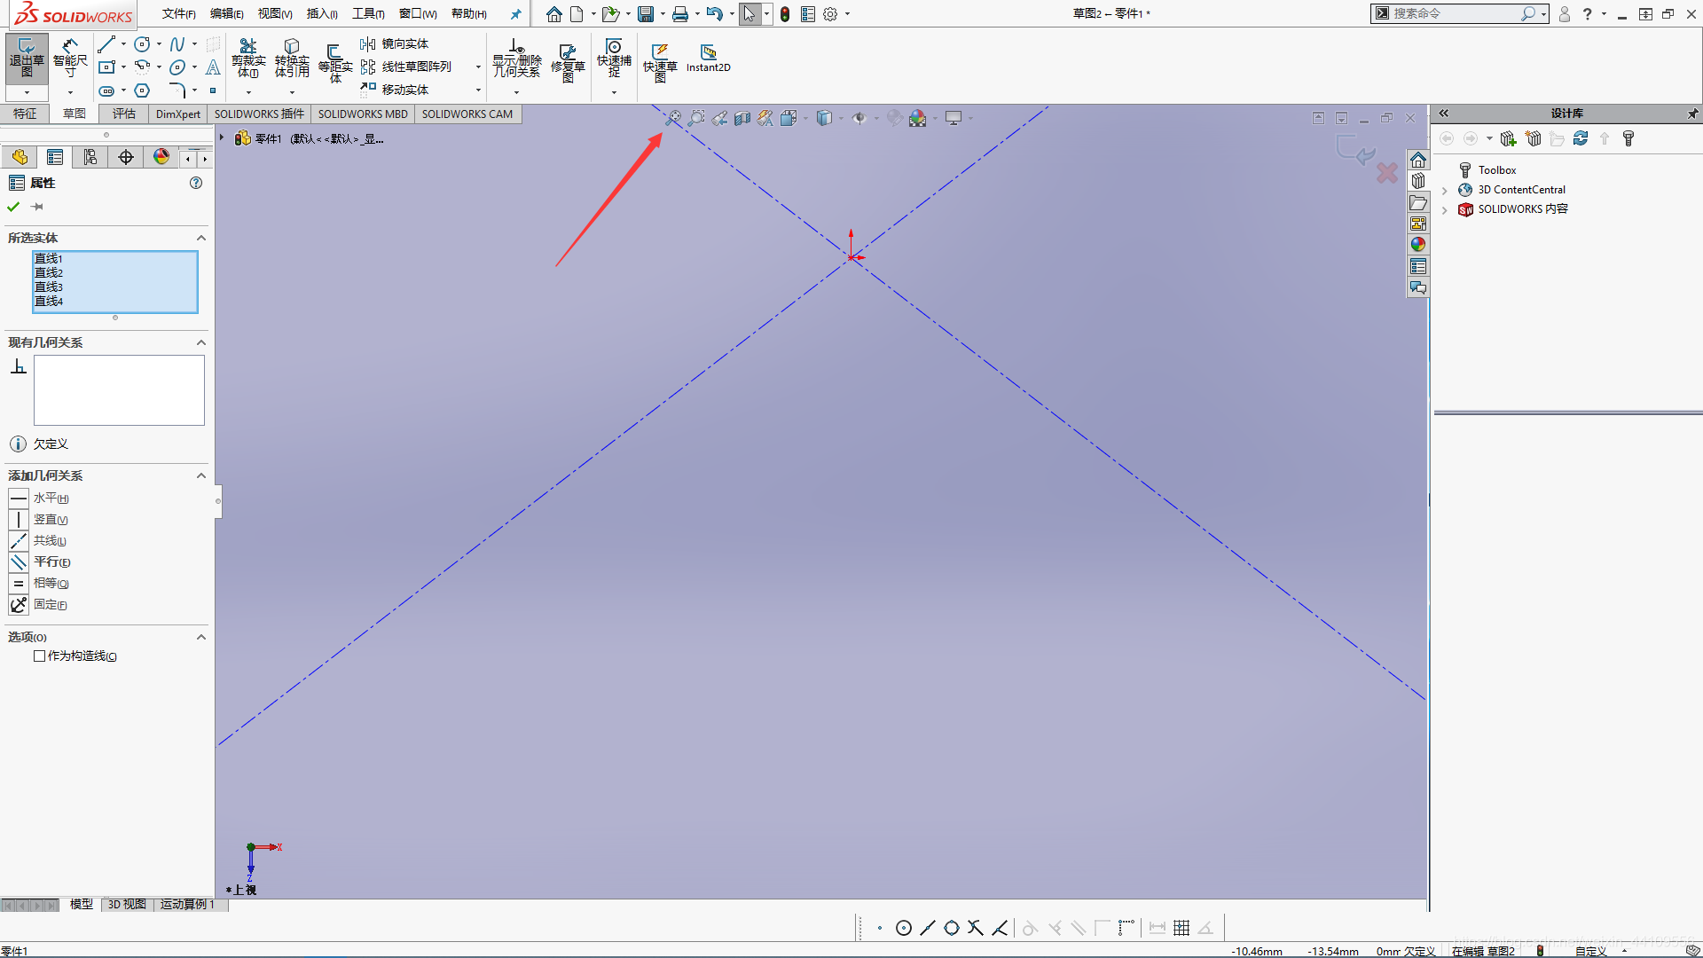1703x958 pixels.
Task: Click the Instant2D icon
Action: point(708,57)
